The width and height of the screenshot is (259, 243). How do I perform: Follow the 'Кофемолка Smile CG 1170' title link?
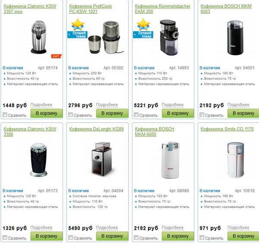(227, 129)
